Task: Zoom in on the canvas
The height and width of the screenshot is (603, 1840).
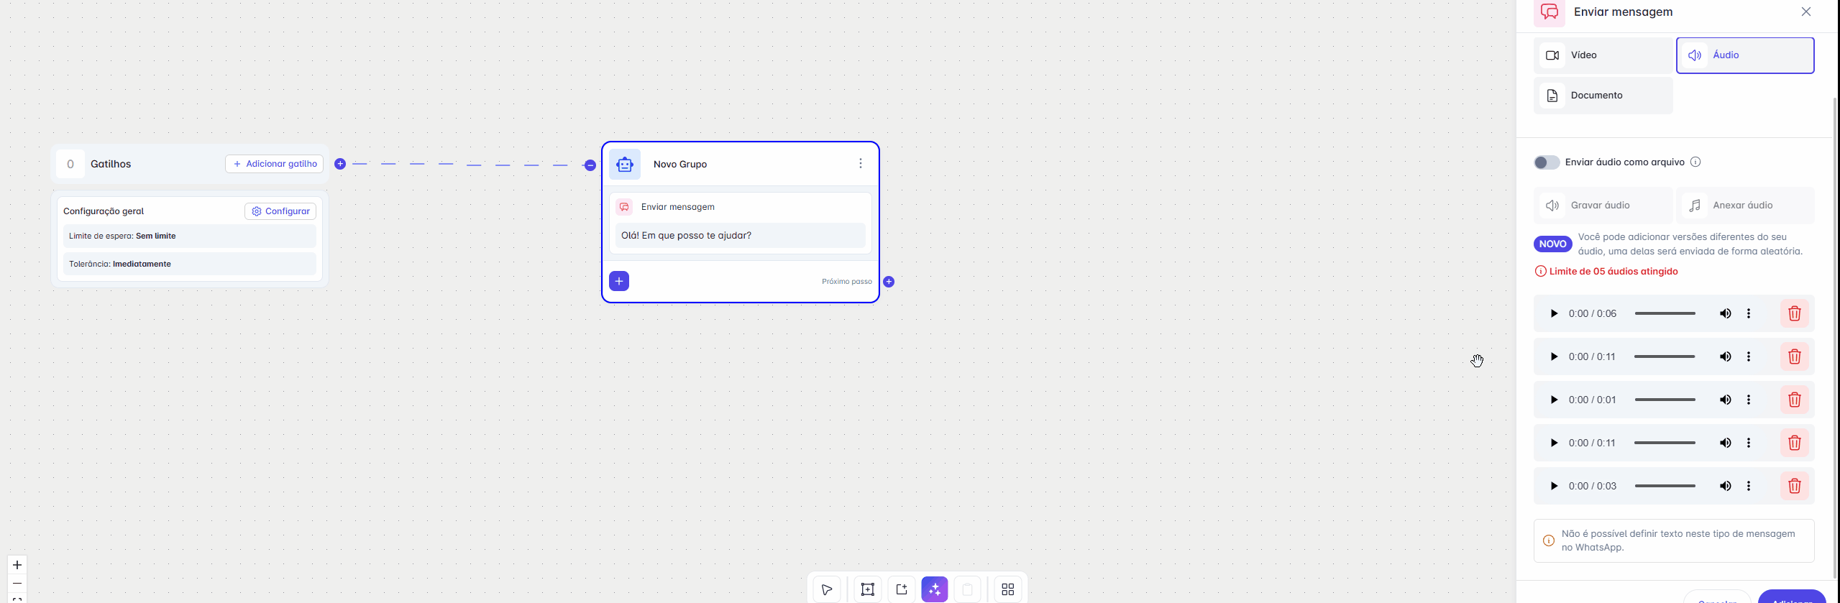Action: (17, 565)
